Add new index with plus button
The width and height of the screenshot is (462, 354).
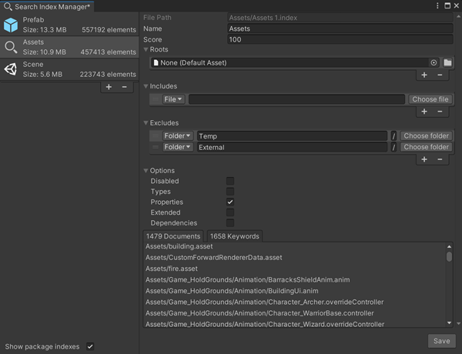tap(108, 87)
